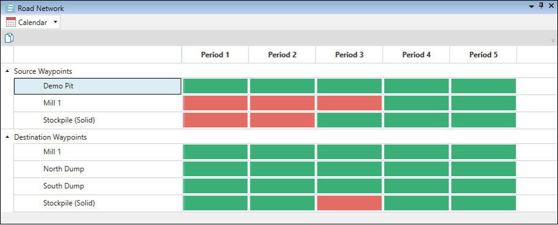Image resolution: width=558 pixels, height=225 pixels.
Task: Select the Demo Pit source row
Action: pyautogui.click(x=98, y=86)
